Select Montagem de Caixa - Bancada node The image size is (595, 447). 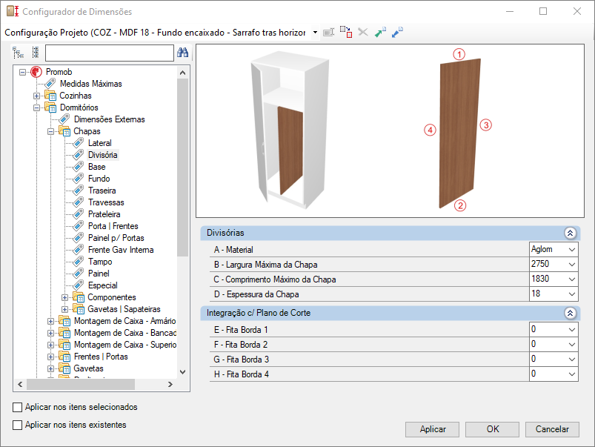click(125, 333)
